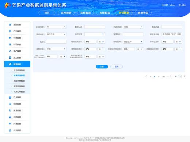Click the 作物挂果面积 value field
190x142 pixels.
(90, 42)
